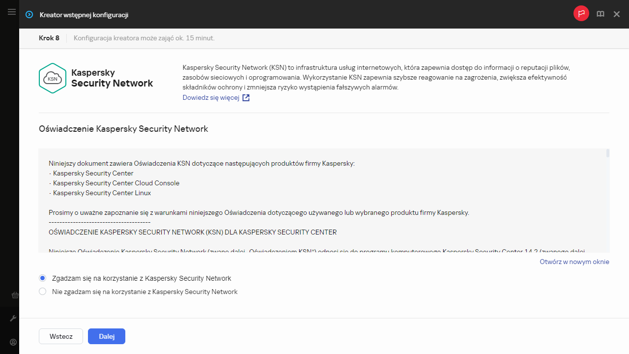The image size is (629, 354).
Task: Click the blue help icon beside the wizard title
Action: coord(29,14)
